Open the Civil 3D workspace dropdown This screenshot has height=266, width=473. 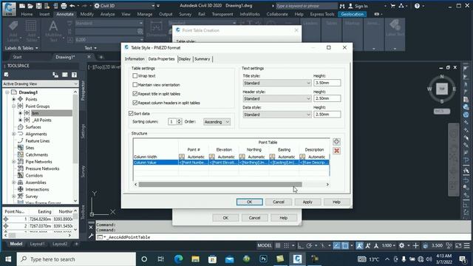tap(124, 6)
